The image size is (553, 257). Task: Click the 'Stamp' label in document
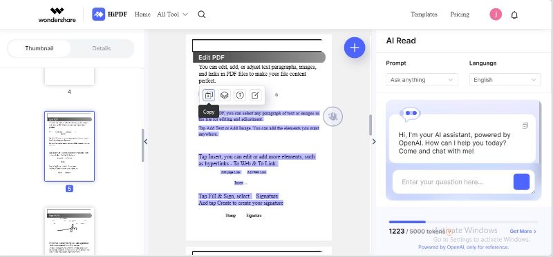coord(230,216)
